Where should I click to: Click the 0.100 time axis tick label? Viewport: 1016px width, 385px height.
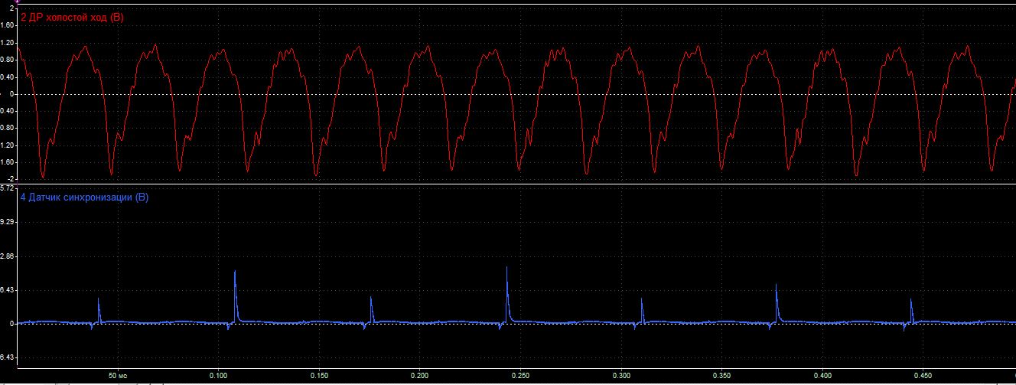(218, 377)
